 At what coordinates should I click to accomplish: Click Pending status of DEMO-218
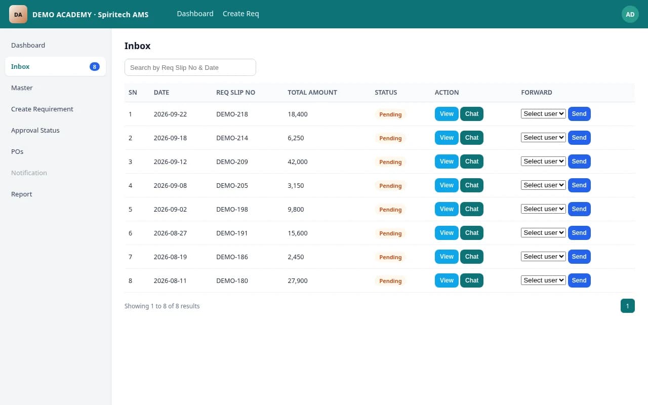[390, 114]
